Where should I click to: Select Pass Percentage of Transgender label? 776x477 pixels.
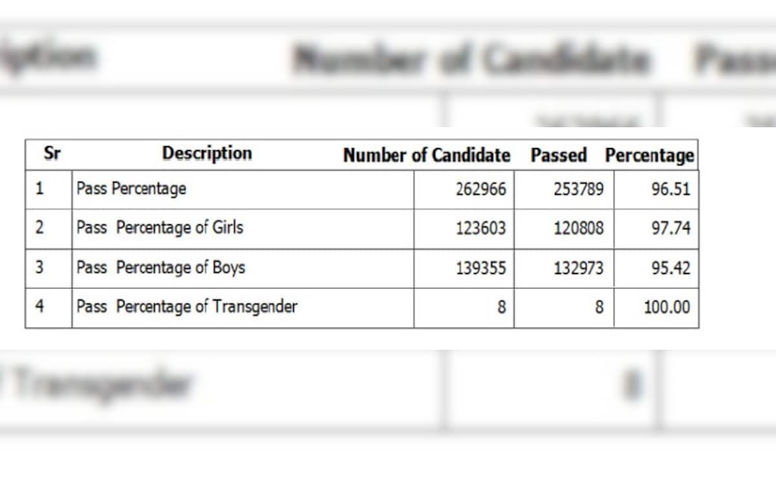187,306
